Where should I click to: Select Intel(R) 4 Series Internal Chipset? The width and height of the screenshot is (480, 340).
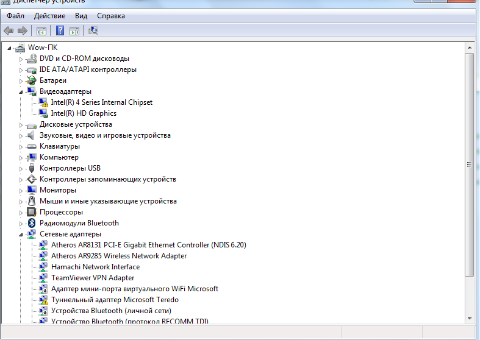102,102
